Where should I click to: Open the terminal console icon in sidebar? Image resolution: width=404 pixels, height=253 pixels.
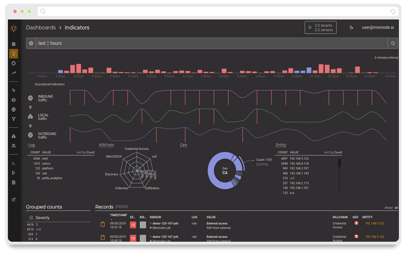14,163
